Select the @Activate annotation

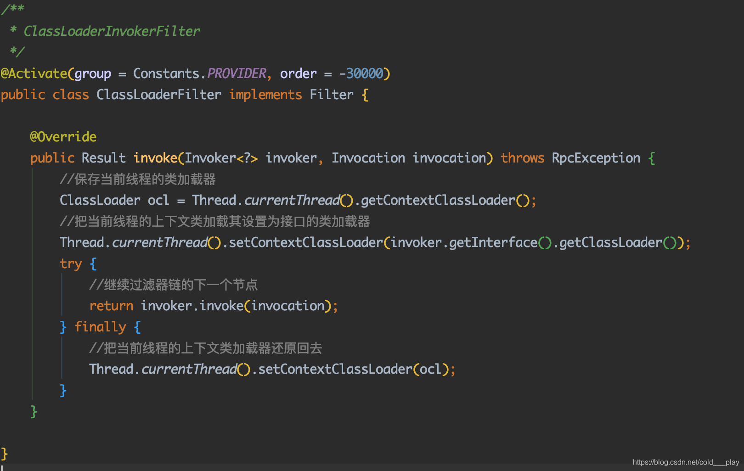click(34, 73)
